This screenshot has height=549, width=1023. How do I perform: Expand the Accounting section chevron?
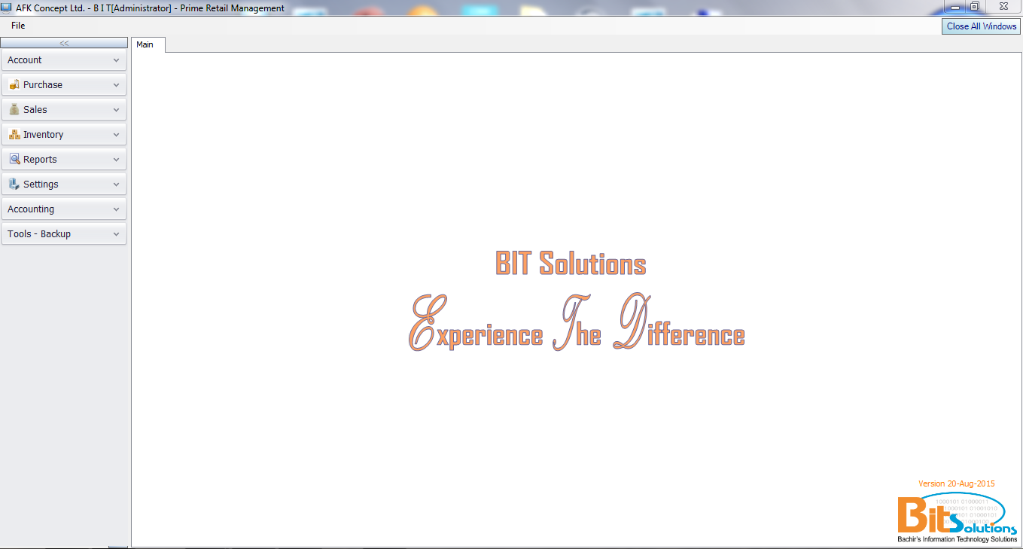coord(116,209)
